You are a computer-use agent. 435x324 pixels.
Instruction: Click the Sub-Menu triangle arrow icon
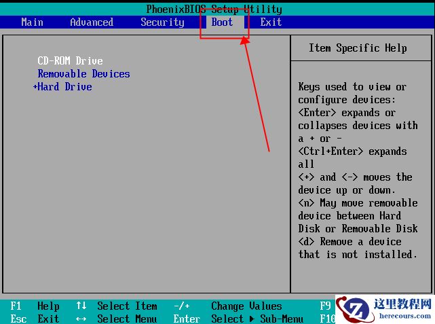pos(252,319)
